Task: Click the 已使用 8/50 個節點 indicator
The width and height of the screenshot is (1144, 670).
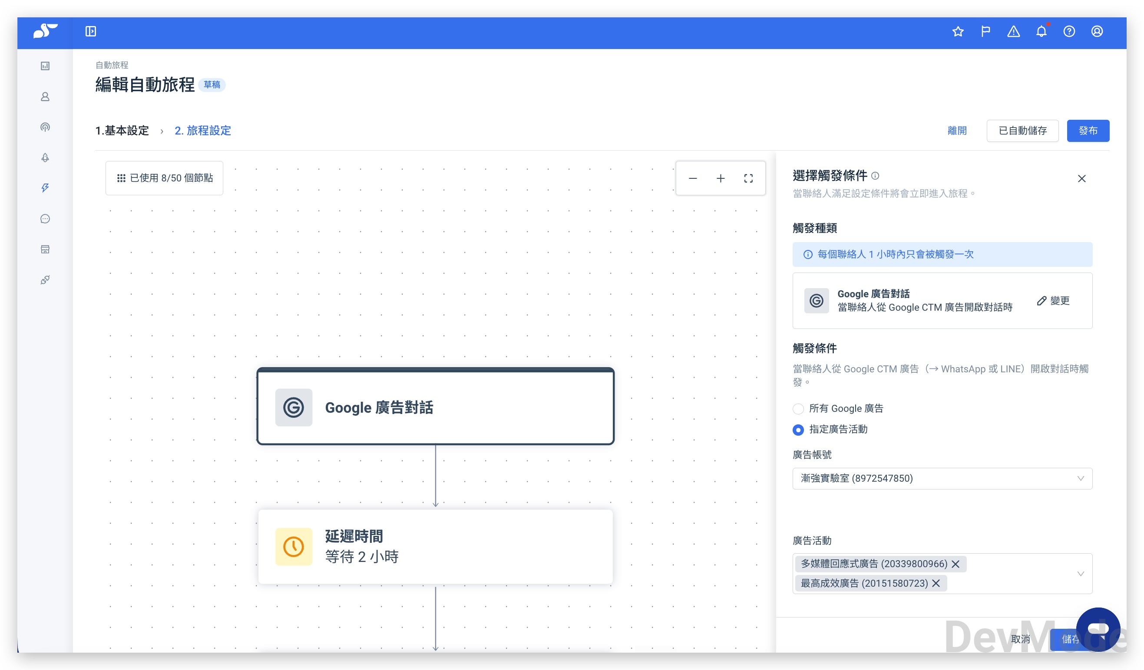Action: (164, 178)
